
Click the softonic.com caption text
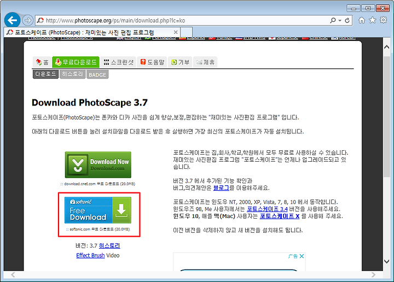click(x=98, y=230)
